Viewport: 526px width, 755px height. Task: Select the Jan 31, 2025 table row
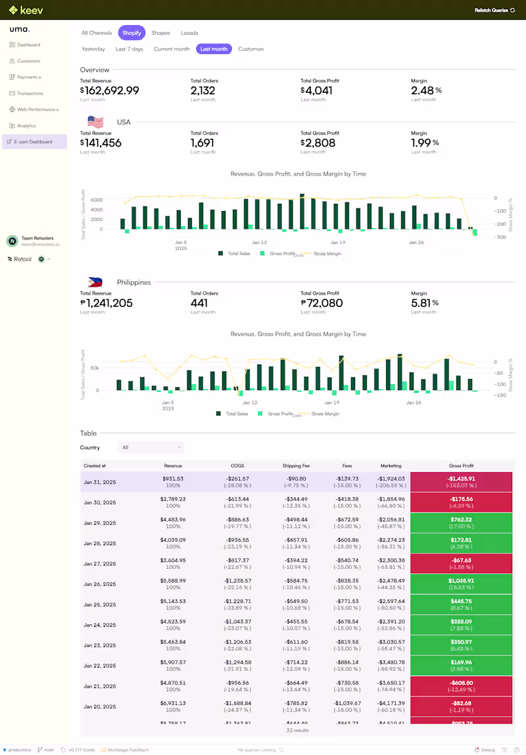pos(296,482)
